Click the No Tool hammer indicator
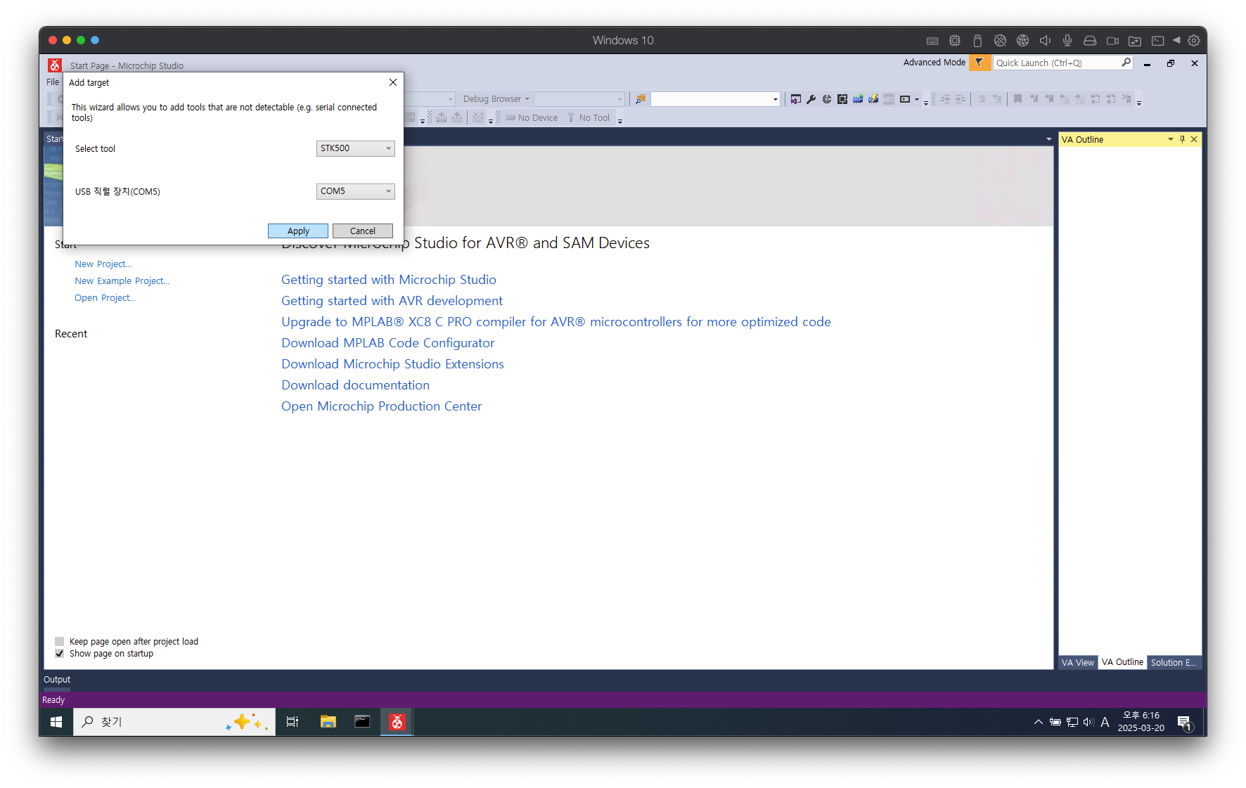Screen dimensions: 1246x788 589,118
